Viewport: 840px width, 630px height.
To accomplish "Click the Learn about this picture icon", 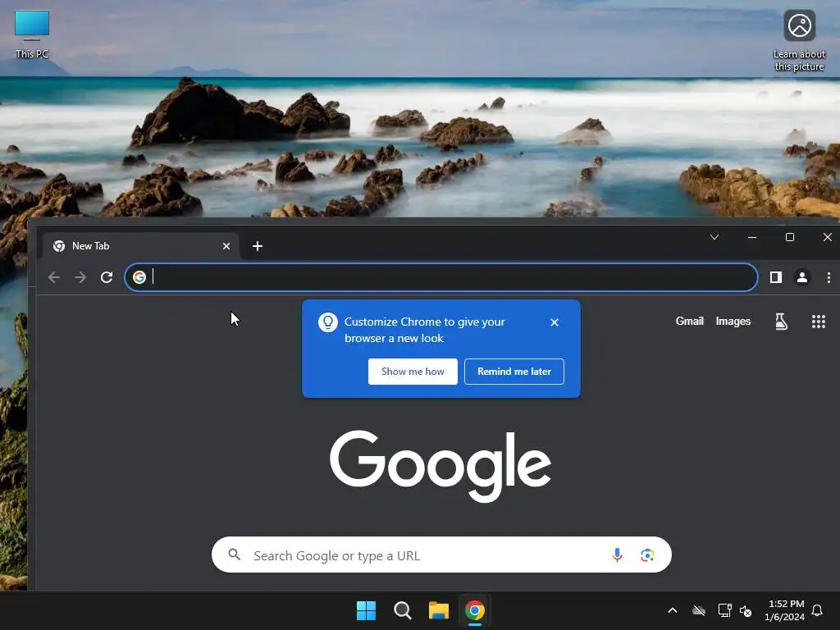I will click(799, 41).
